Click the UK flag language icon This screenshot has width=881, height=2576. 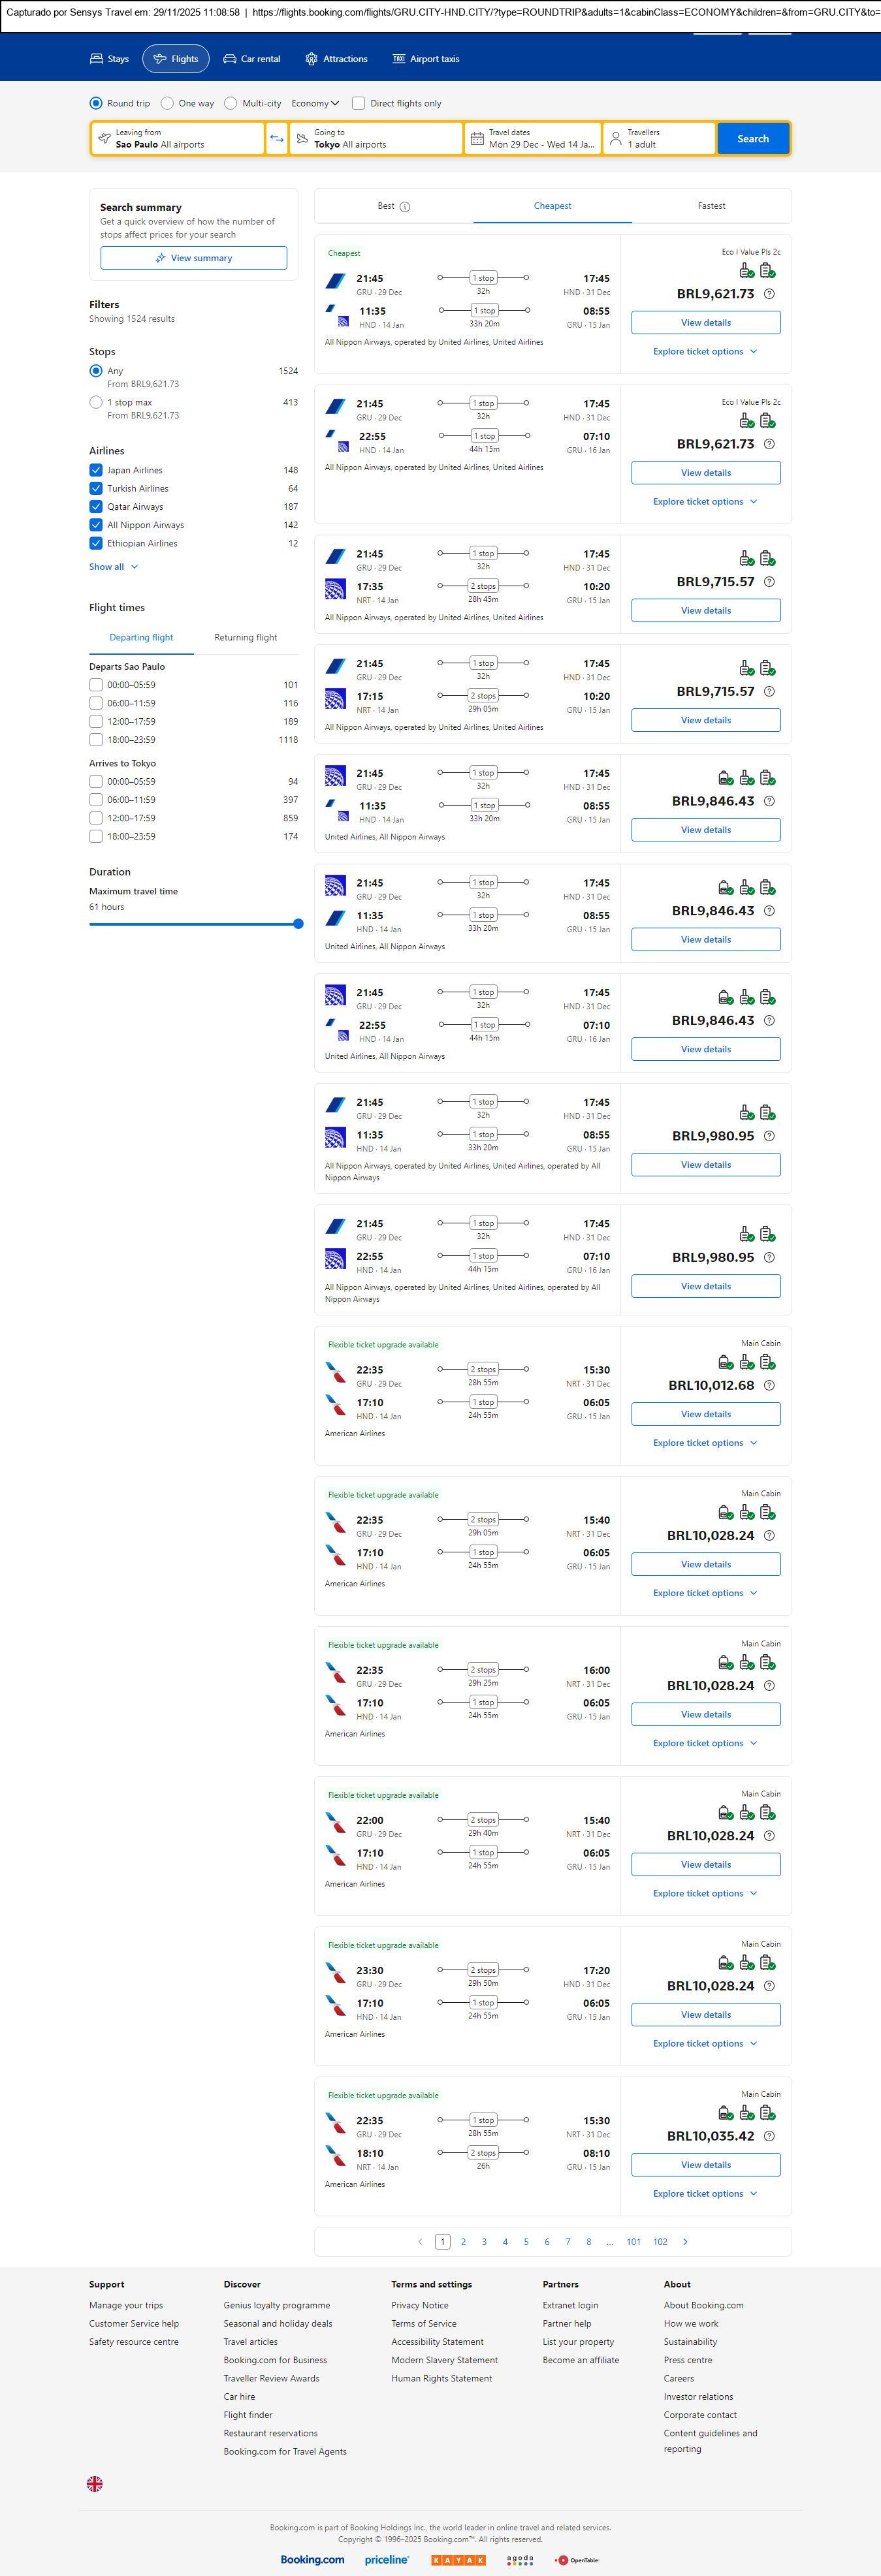[x=95, y=2484]
